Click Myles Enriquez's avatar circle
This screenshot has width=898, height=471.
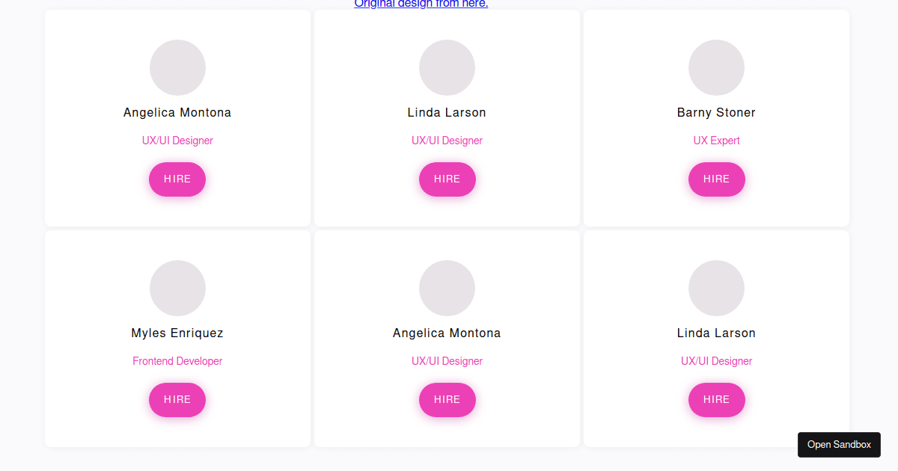pos(177,288)
